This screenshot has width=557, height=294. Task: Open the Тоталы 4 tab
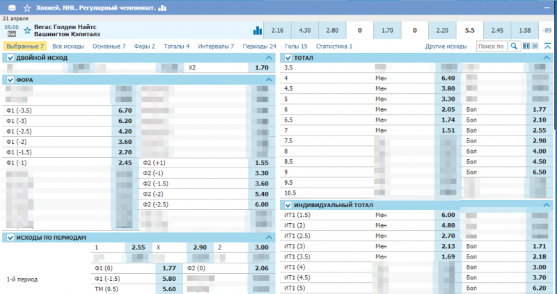(x=176, y=46)
